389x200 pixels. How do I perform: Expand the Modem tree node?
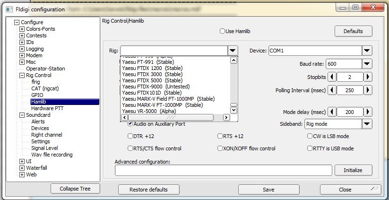pos(22,56)
